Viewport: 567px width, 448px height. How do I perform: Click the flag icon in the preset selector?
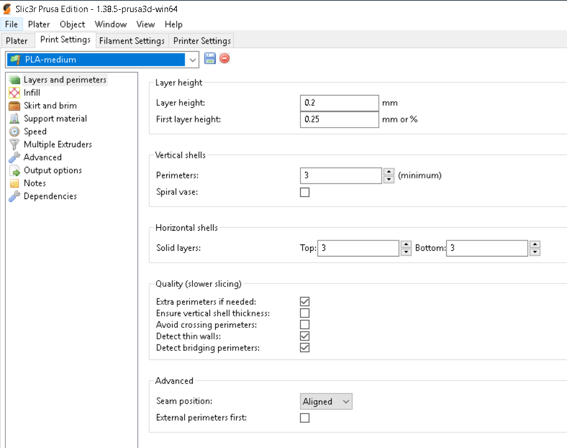tap(16, 60)
